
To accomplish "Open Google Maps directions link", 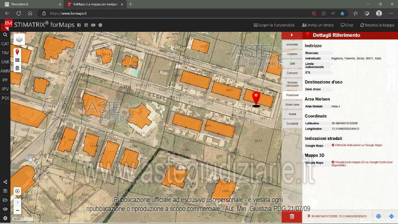I will click(358, 145).
